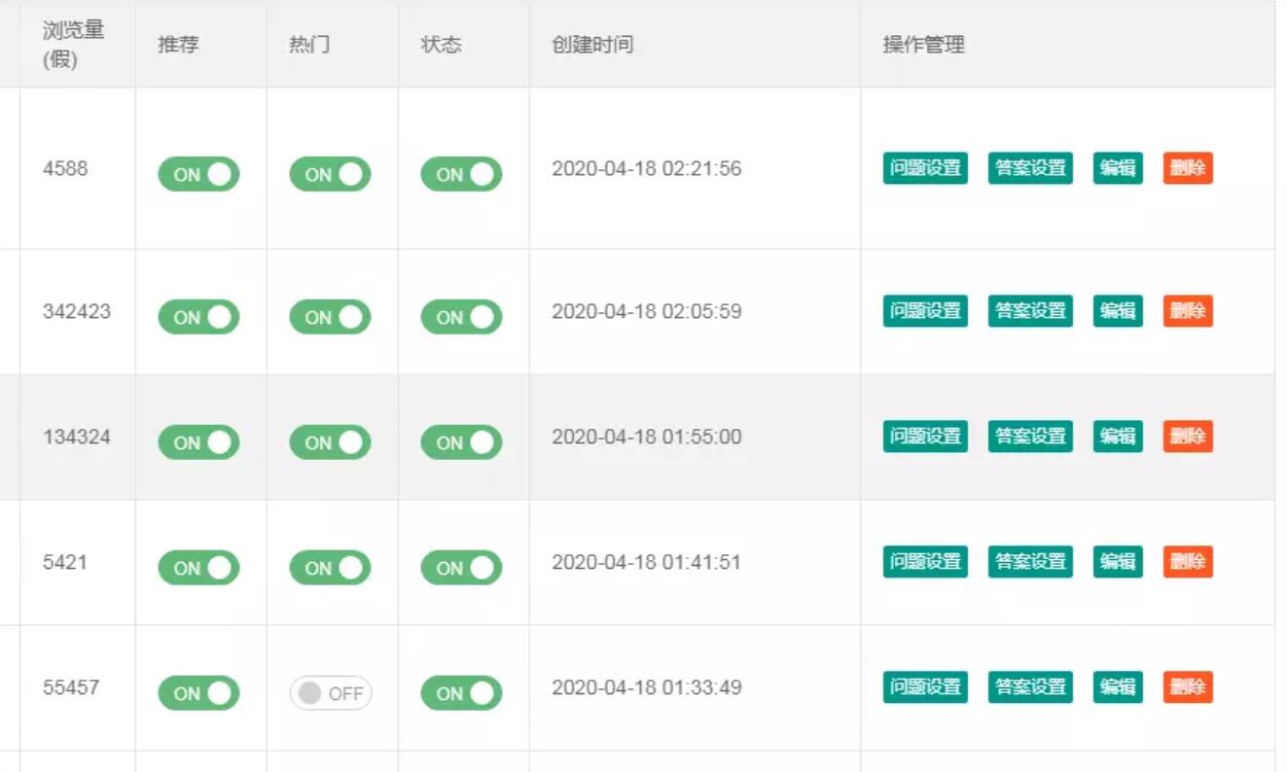The image size is (1287, 772).
Task: Open 问题设置 for the 01:33:49 entry
Action: [925, 687]
